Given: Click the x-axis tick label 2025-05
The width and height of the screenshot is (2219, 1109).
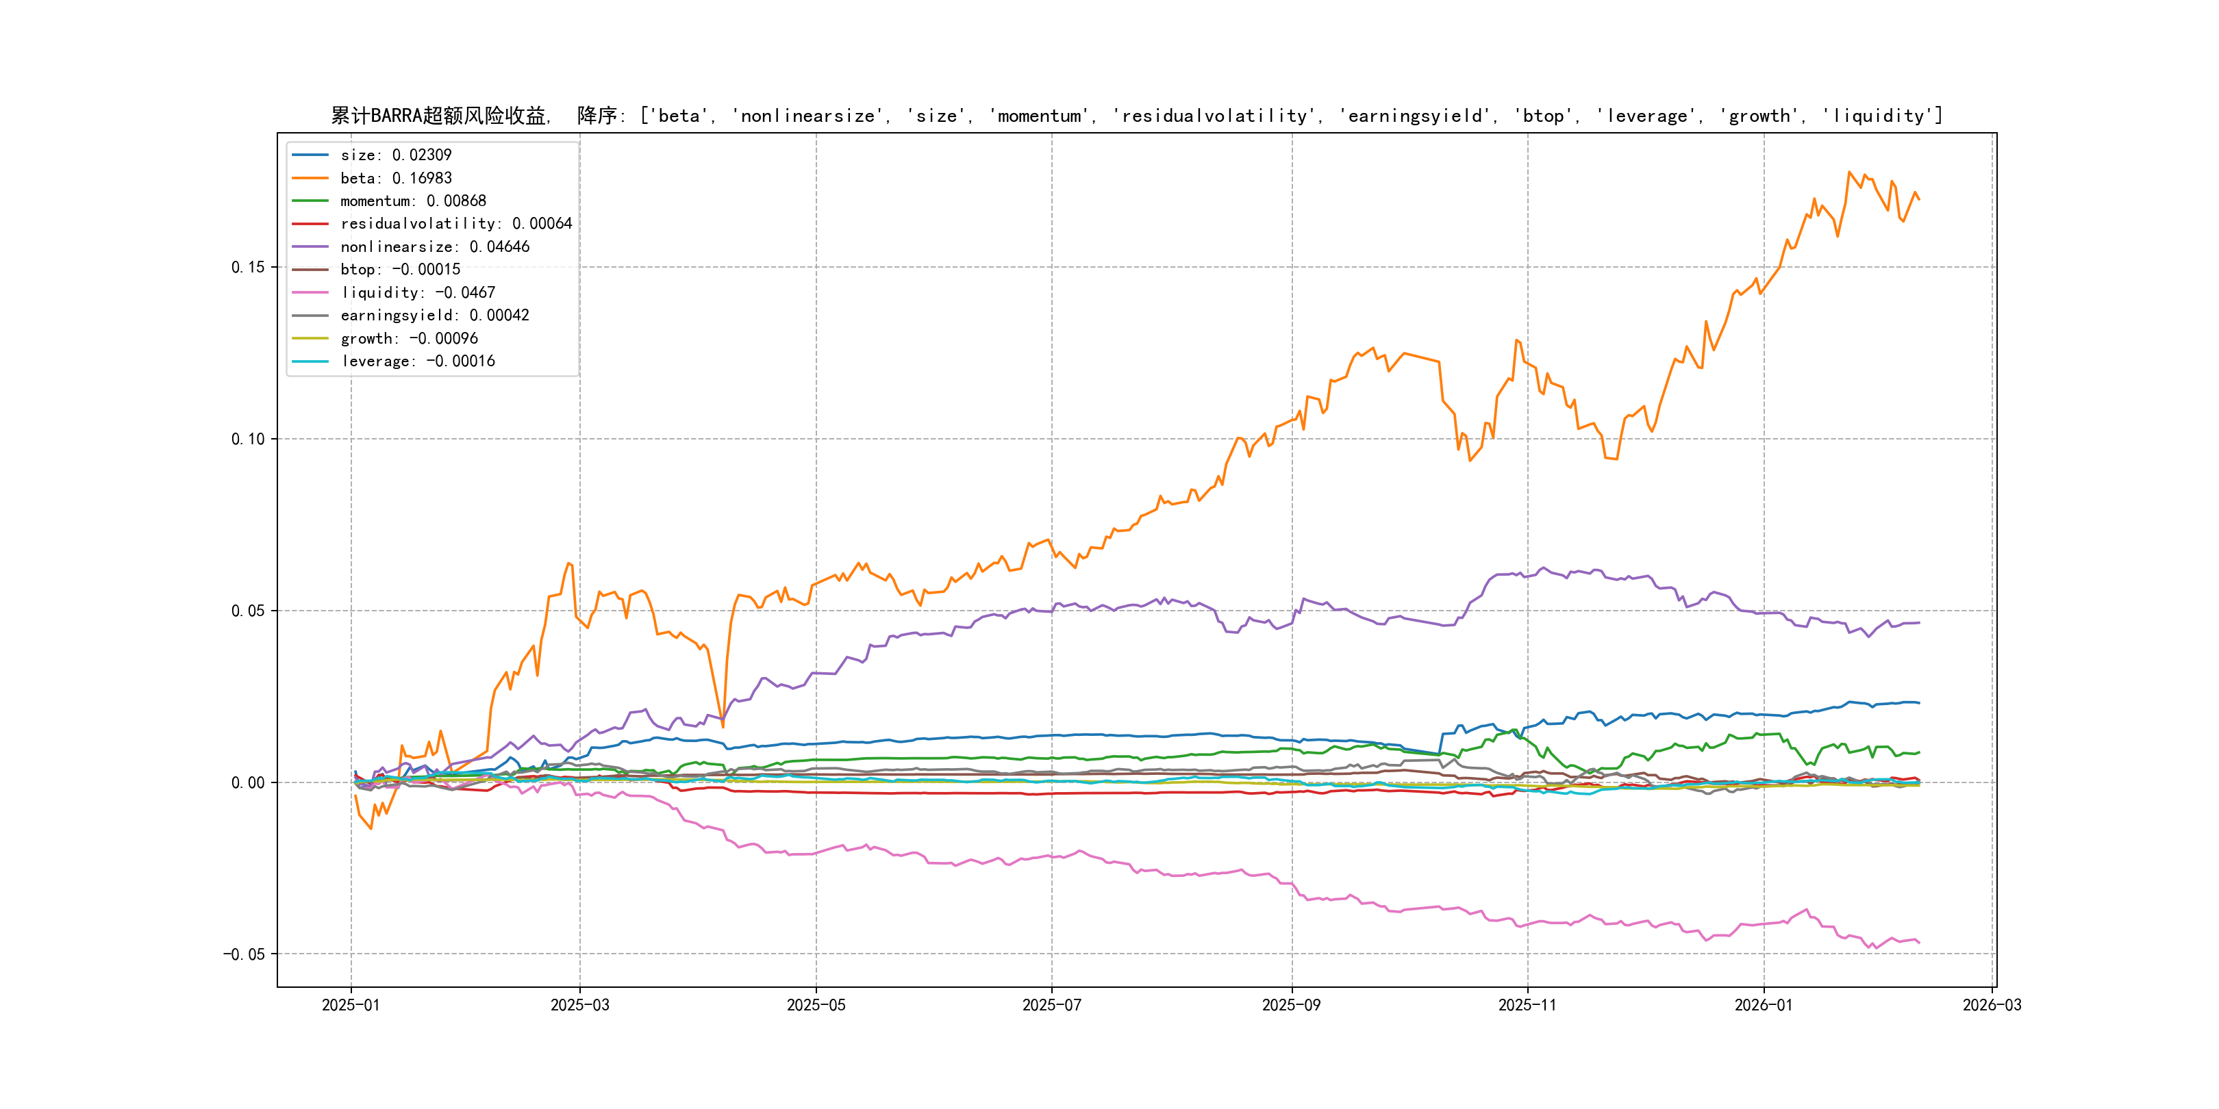Looking at the screenshot, I should (x=816, y=1005).
